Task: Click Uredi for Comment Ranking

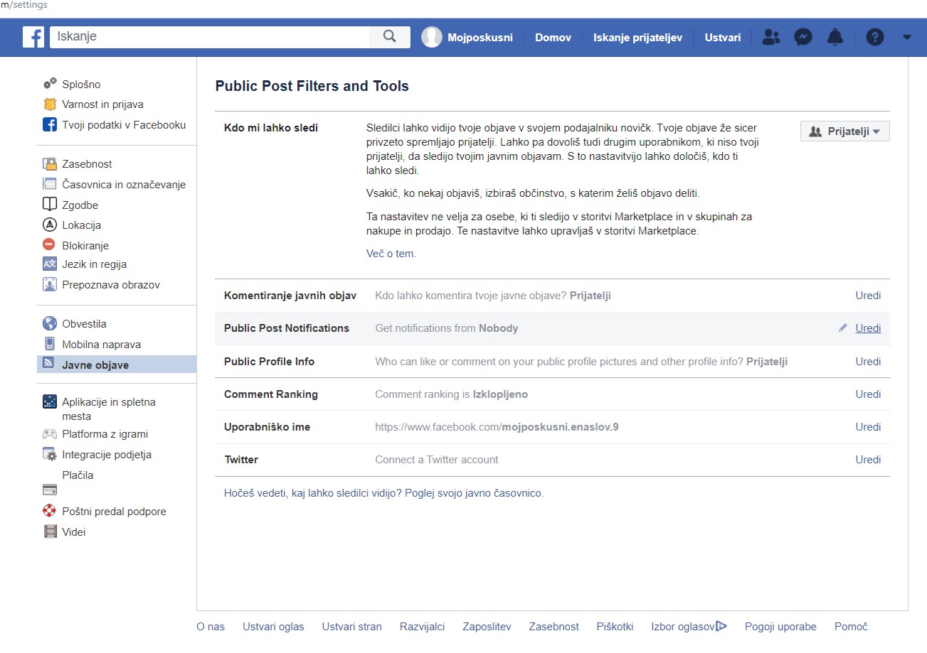Action: coord(868,394)
